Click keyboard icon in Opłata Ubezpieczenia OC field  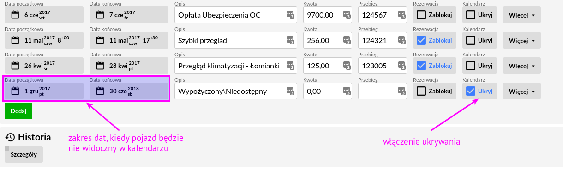point(290,15)
